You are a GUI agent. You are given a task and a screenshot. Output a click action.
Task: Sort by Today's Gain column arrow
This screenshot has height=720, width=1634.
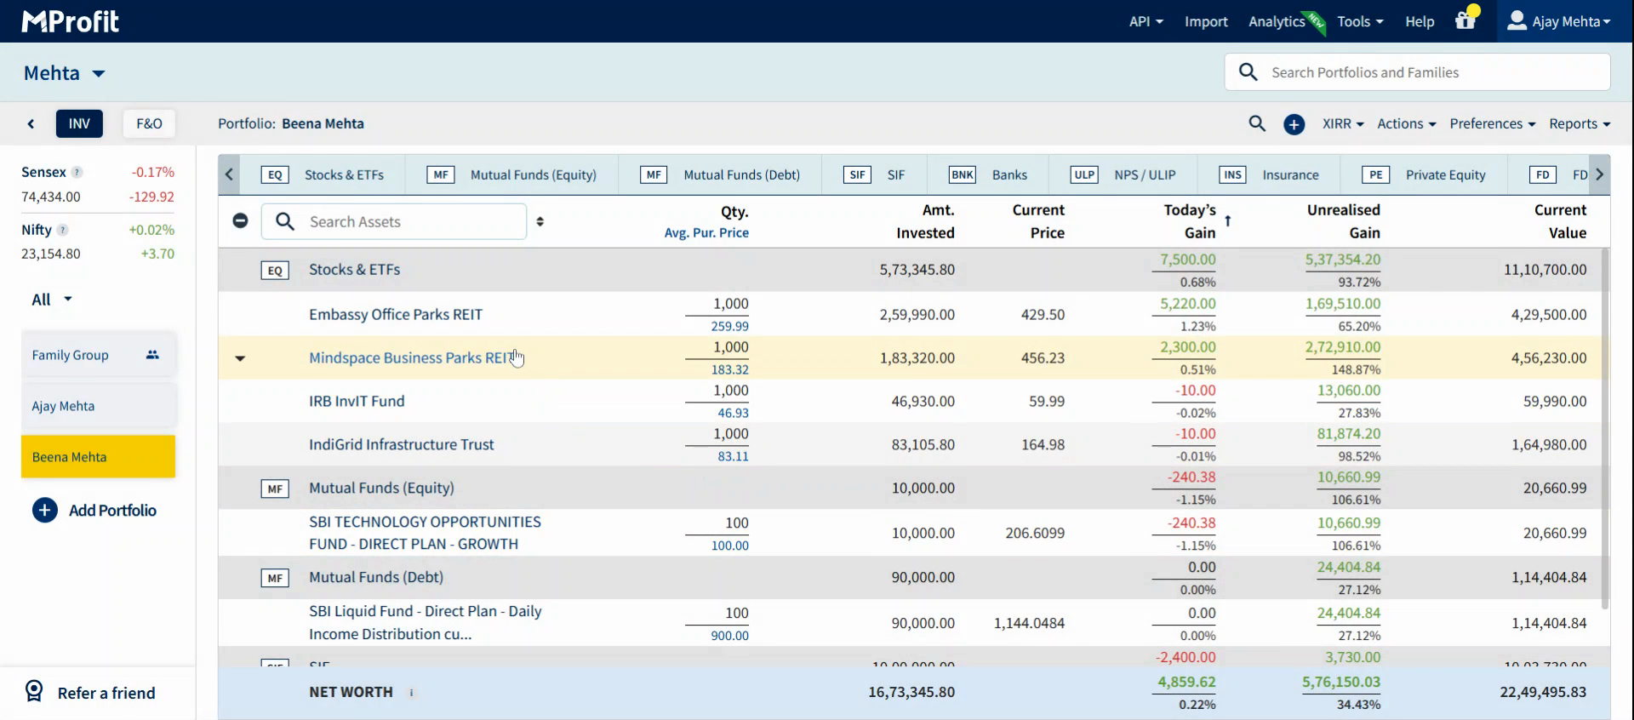pos(1227,221)
